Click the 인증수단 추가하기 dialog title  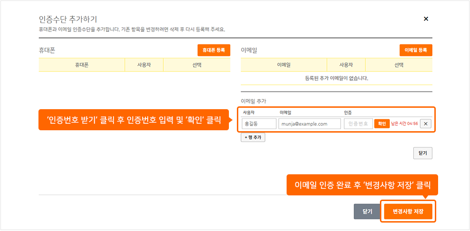tap(68, 19)
